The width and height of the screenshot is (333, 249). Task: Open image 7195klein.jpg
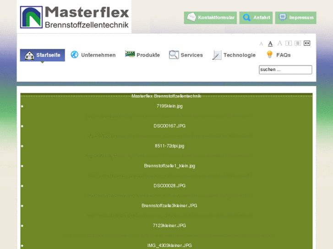[169, 106]
